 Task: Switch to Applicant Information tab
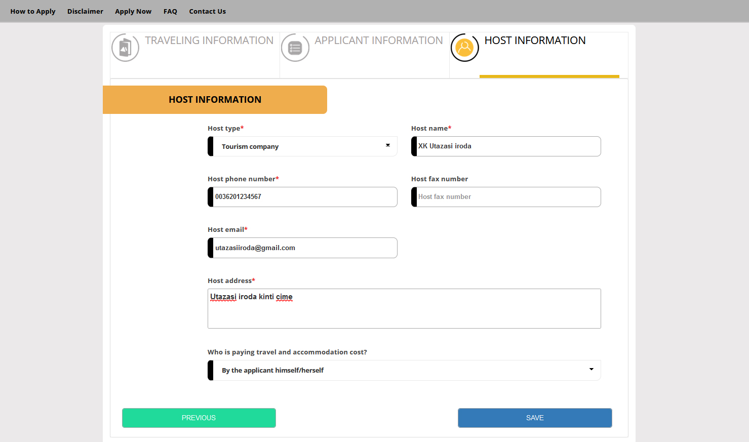click(379, 41)
